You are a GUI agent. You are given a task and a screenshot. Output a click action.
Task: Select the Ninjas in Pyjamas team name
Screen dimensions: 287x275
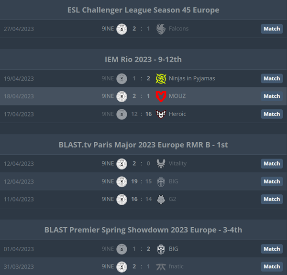click(192, 79)
